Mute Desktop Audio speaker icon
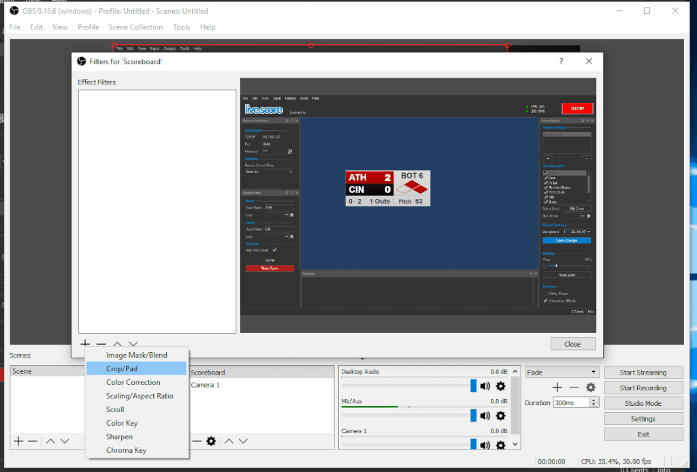Image resolution: width=697 pixels, height=472 pixels. [x=485, y=386]
